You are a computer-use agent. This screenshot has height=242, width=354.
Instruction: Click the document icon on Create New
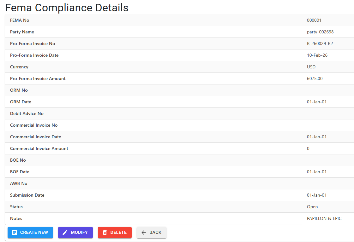(15, 233)
